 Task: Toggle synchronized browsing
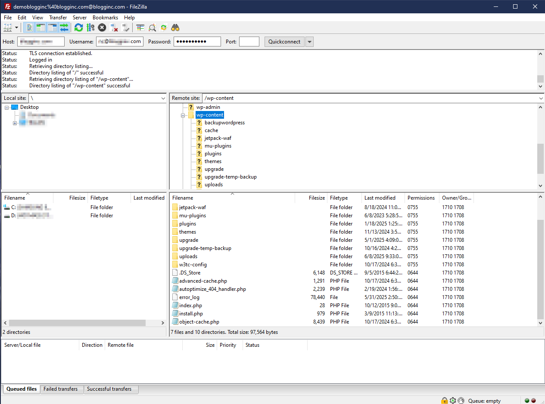(x=164, y=28)
